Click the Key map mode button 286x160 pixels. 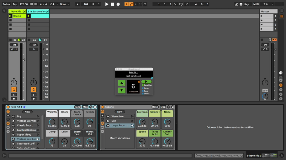pos(246,4)
